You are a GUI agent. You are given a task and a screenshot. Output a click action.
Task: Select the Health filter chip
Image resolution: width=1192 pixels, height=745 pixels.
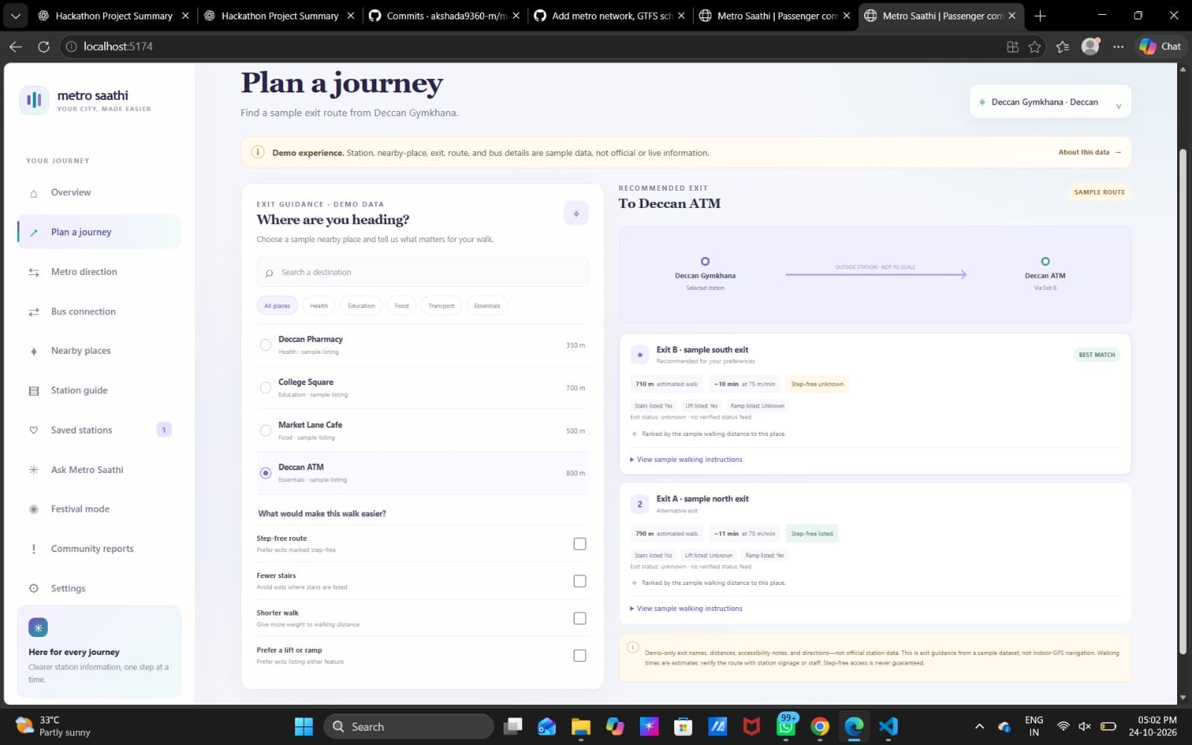click(319, 305)
